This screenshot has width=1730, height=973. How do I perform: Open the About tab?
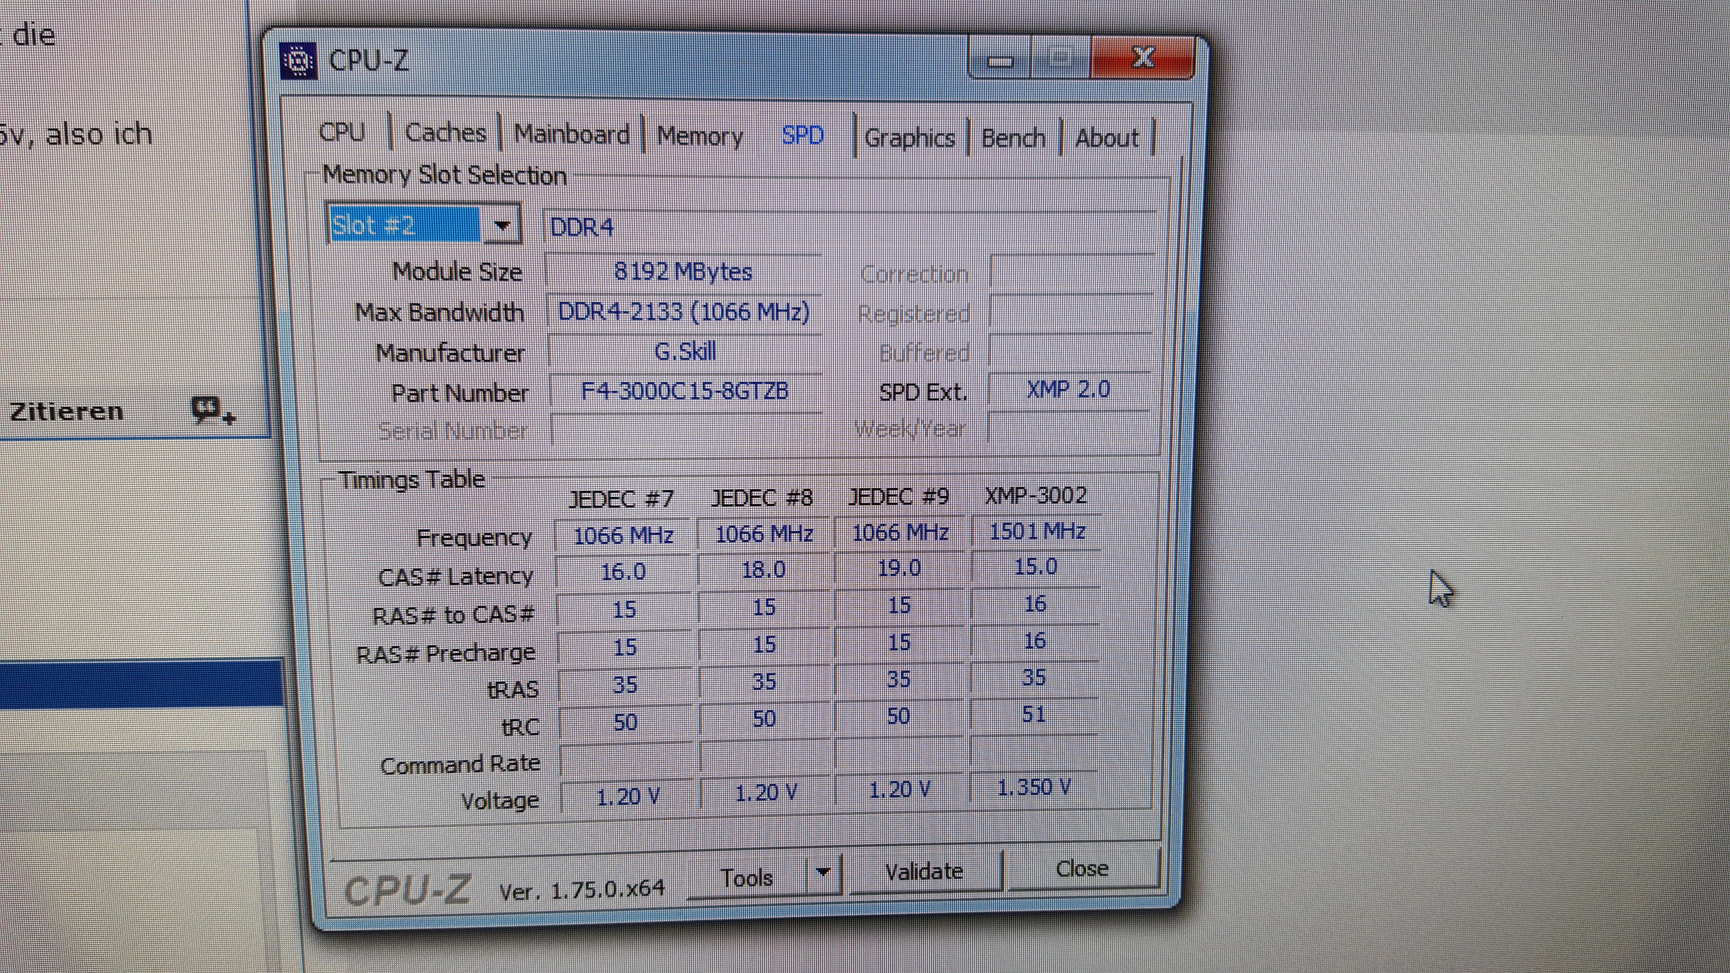[1107, 139]
